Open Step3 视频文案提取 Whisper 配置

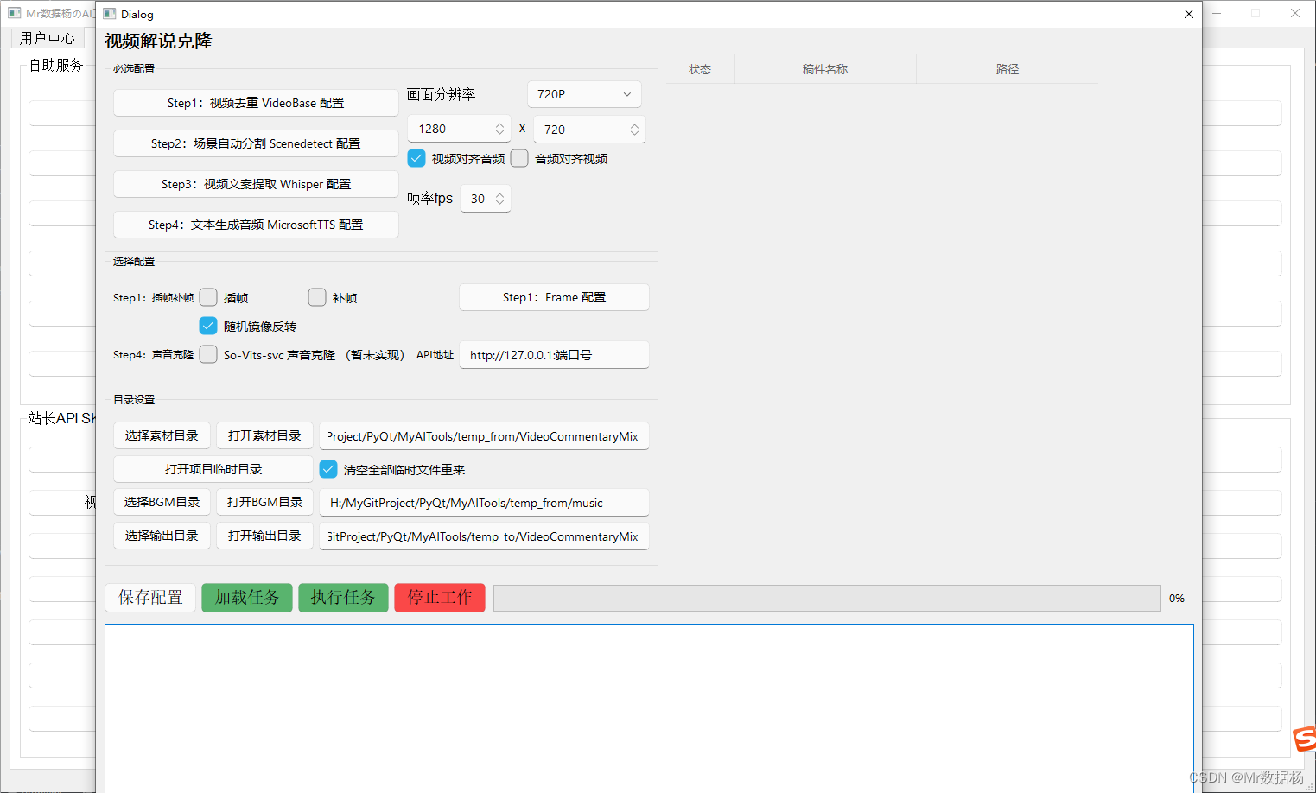click(x=256, y=184)
